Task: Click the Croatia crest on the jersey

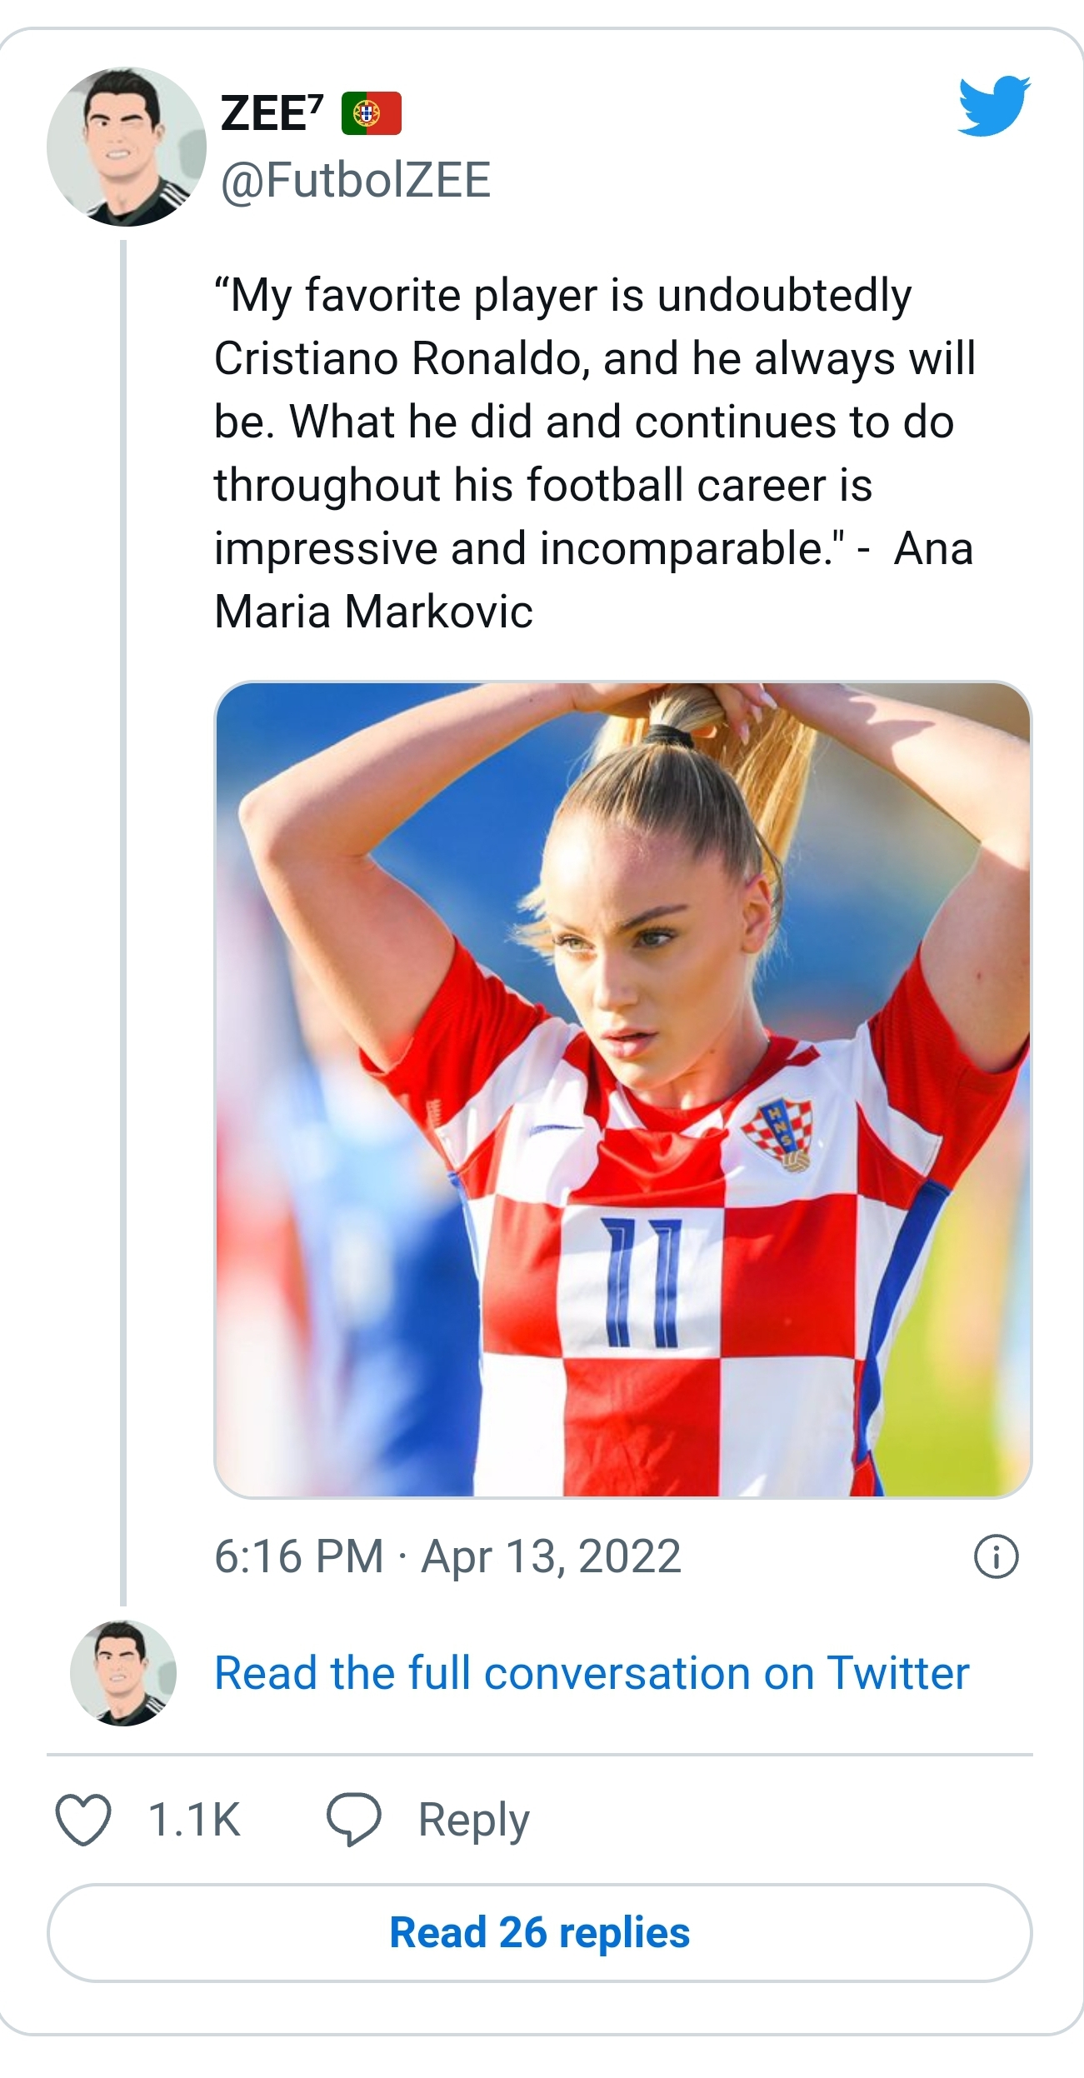Action: [x=781, y=1133]
